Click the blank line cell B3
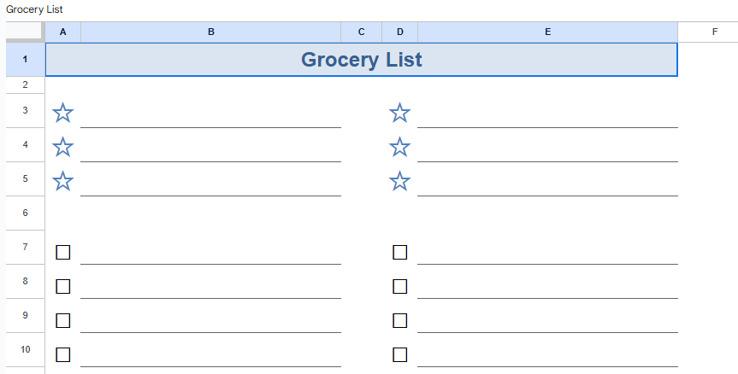 pyautogui.click(x=210, y=113)
